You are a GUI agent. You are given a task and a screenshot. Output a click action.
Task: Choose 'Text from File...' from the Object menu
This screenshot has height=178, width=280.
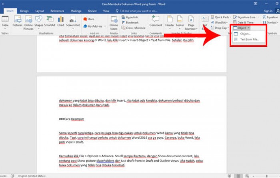click(x=248, y=39)
